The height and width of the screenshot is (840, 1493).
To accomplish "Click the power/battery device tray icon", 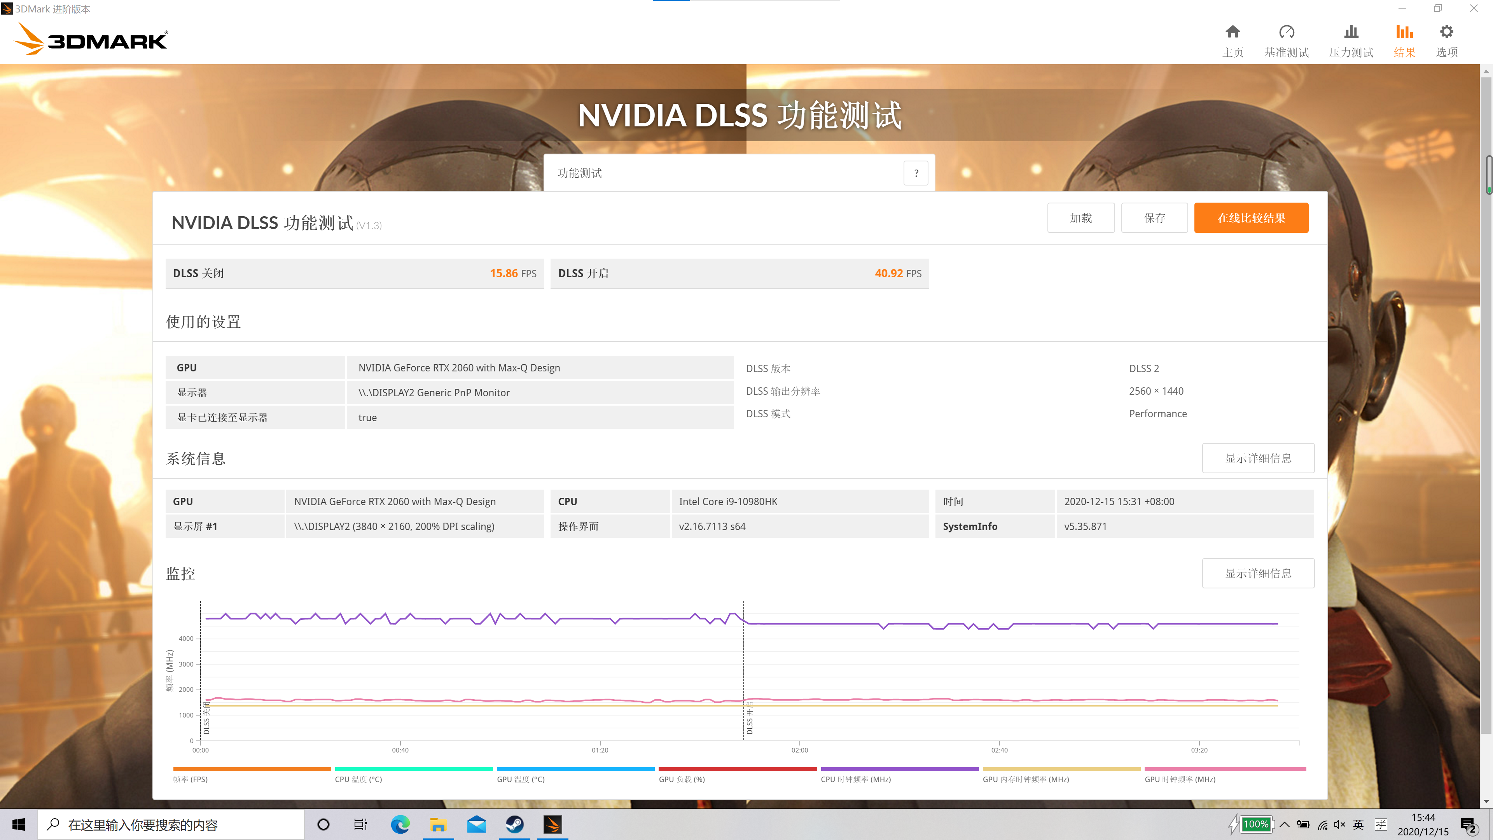I will click(1304, 824).
